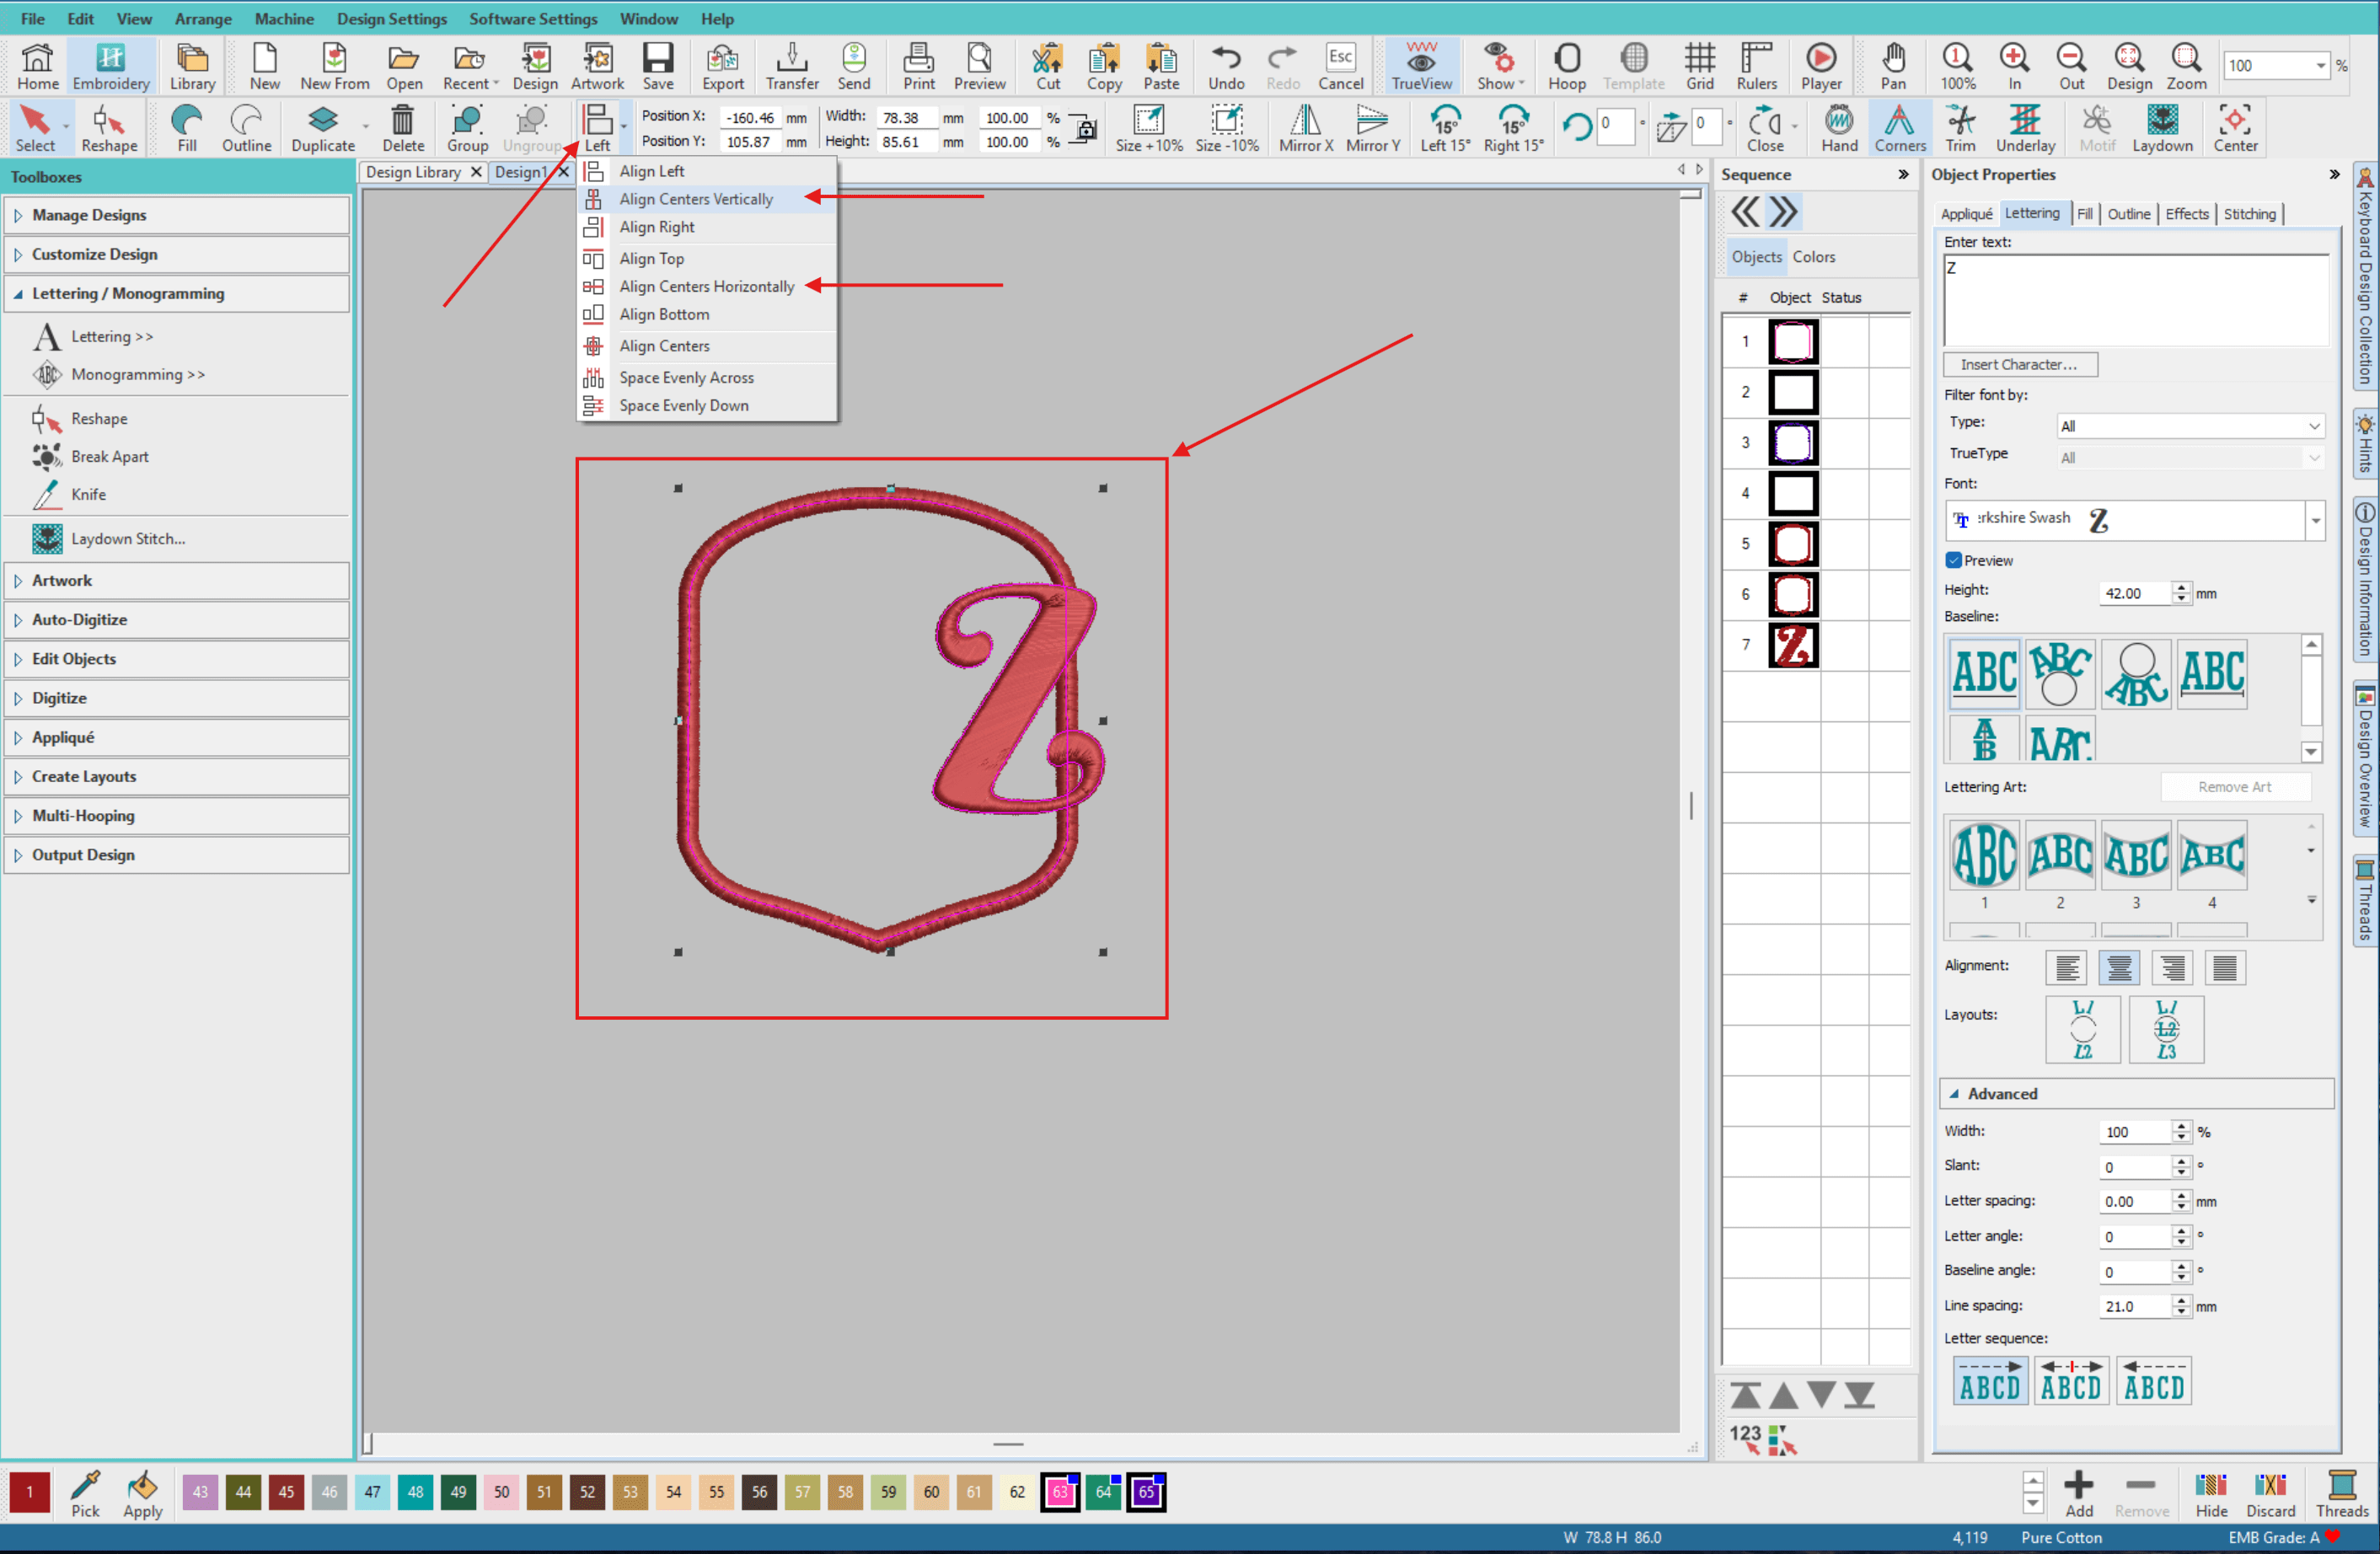This screenshot has width=2380, height=1554.
Task: Click the Remove Art button
Action: [2236, 786]
